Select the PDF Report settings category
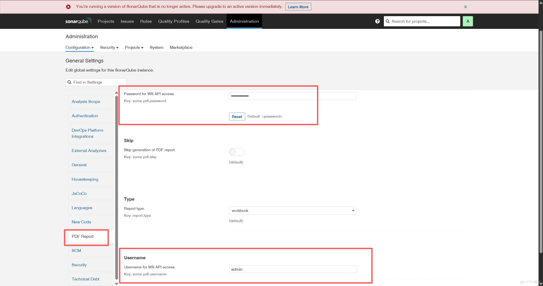This screenshot has height=286, width=543. pos(83,236)
